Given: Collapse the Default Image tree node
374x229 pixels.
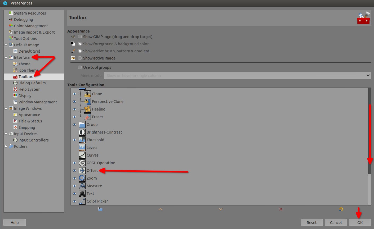Looking at the screenshot, I should [6, 45].
